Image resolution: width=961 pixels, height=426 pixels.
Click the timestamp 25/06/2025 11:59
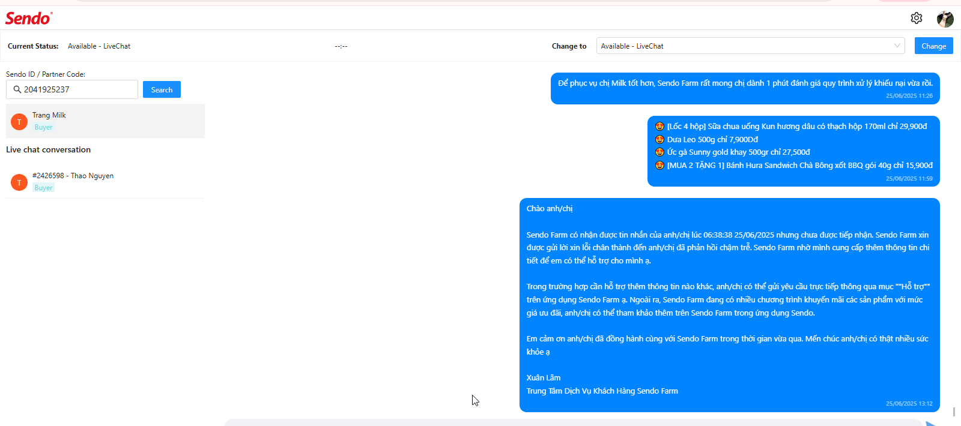(909, 179)
